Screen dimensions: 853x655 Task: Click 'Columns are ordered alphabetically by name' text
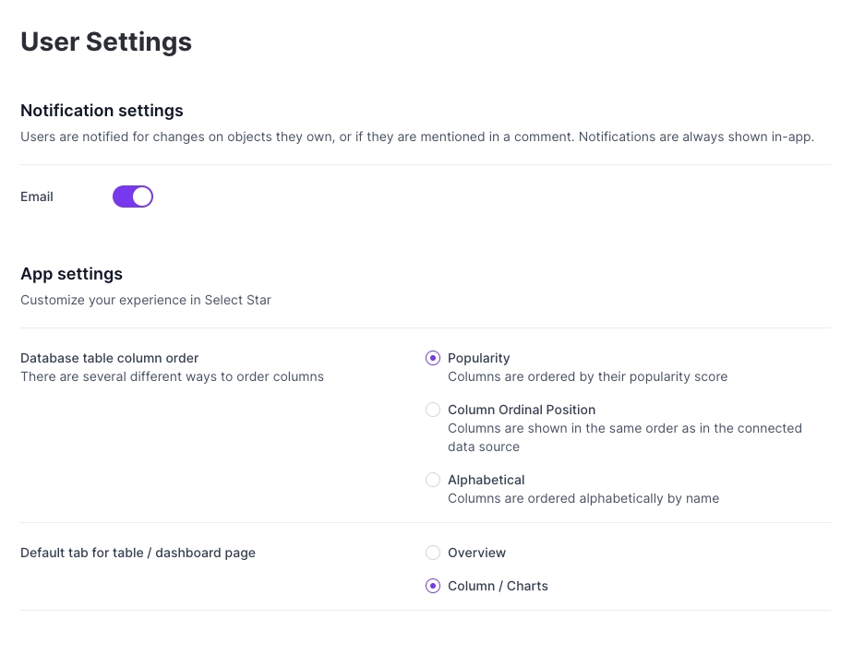click(x=583, y=498)
